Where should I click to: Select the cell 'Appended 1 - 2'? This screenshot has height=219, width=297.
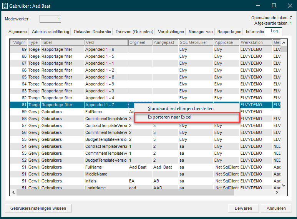pyautogui.click(x=106, y=70)
